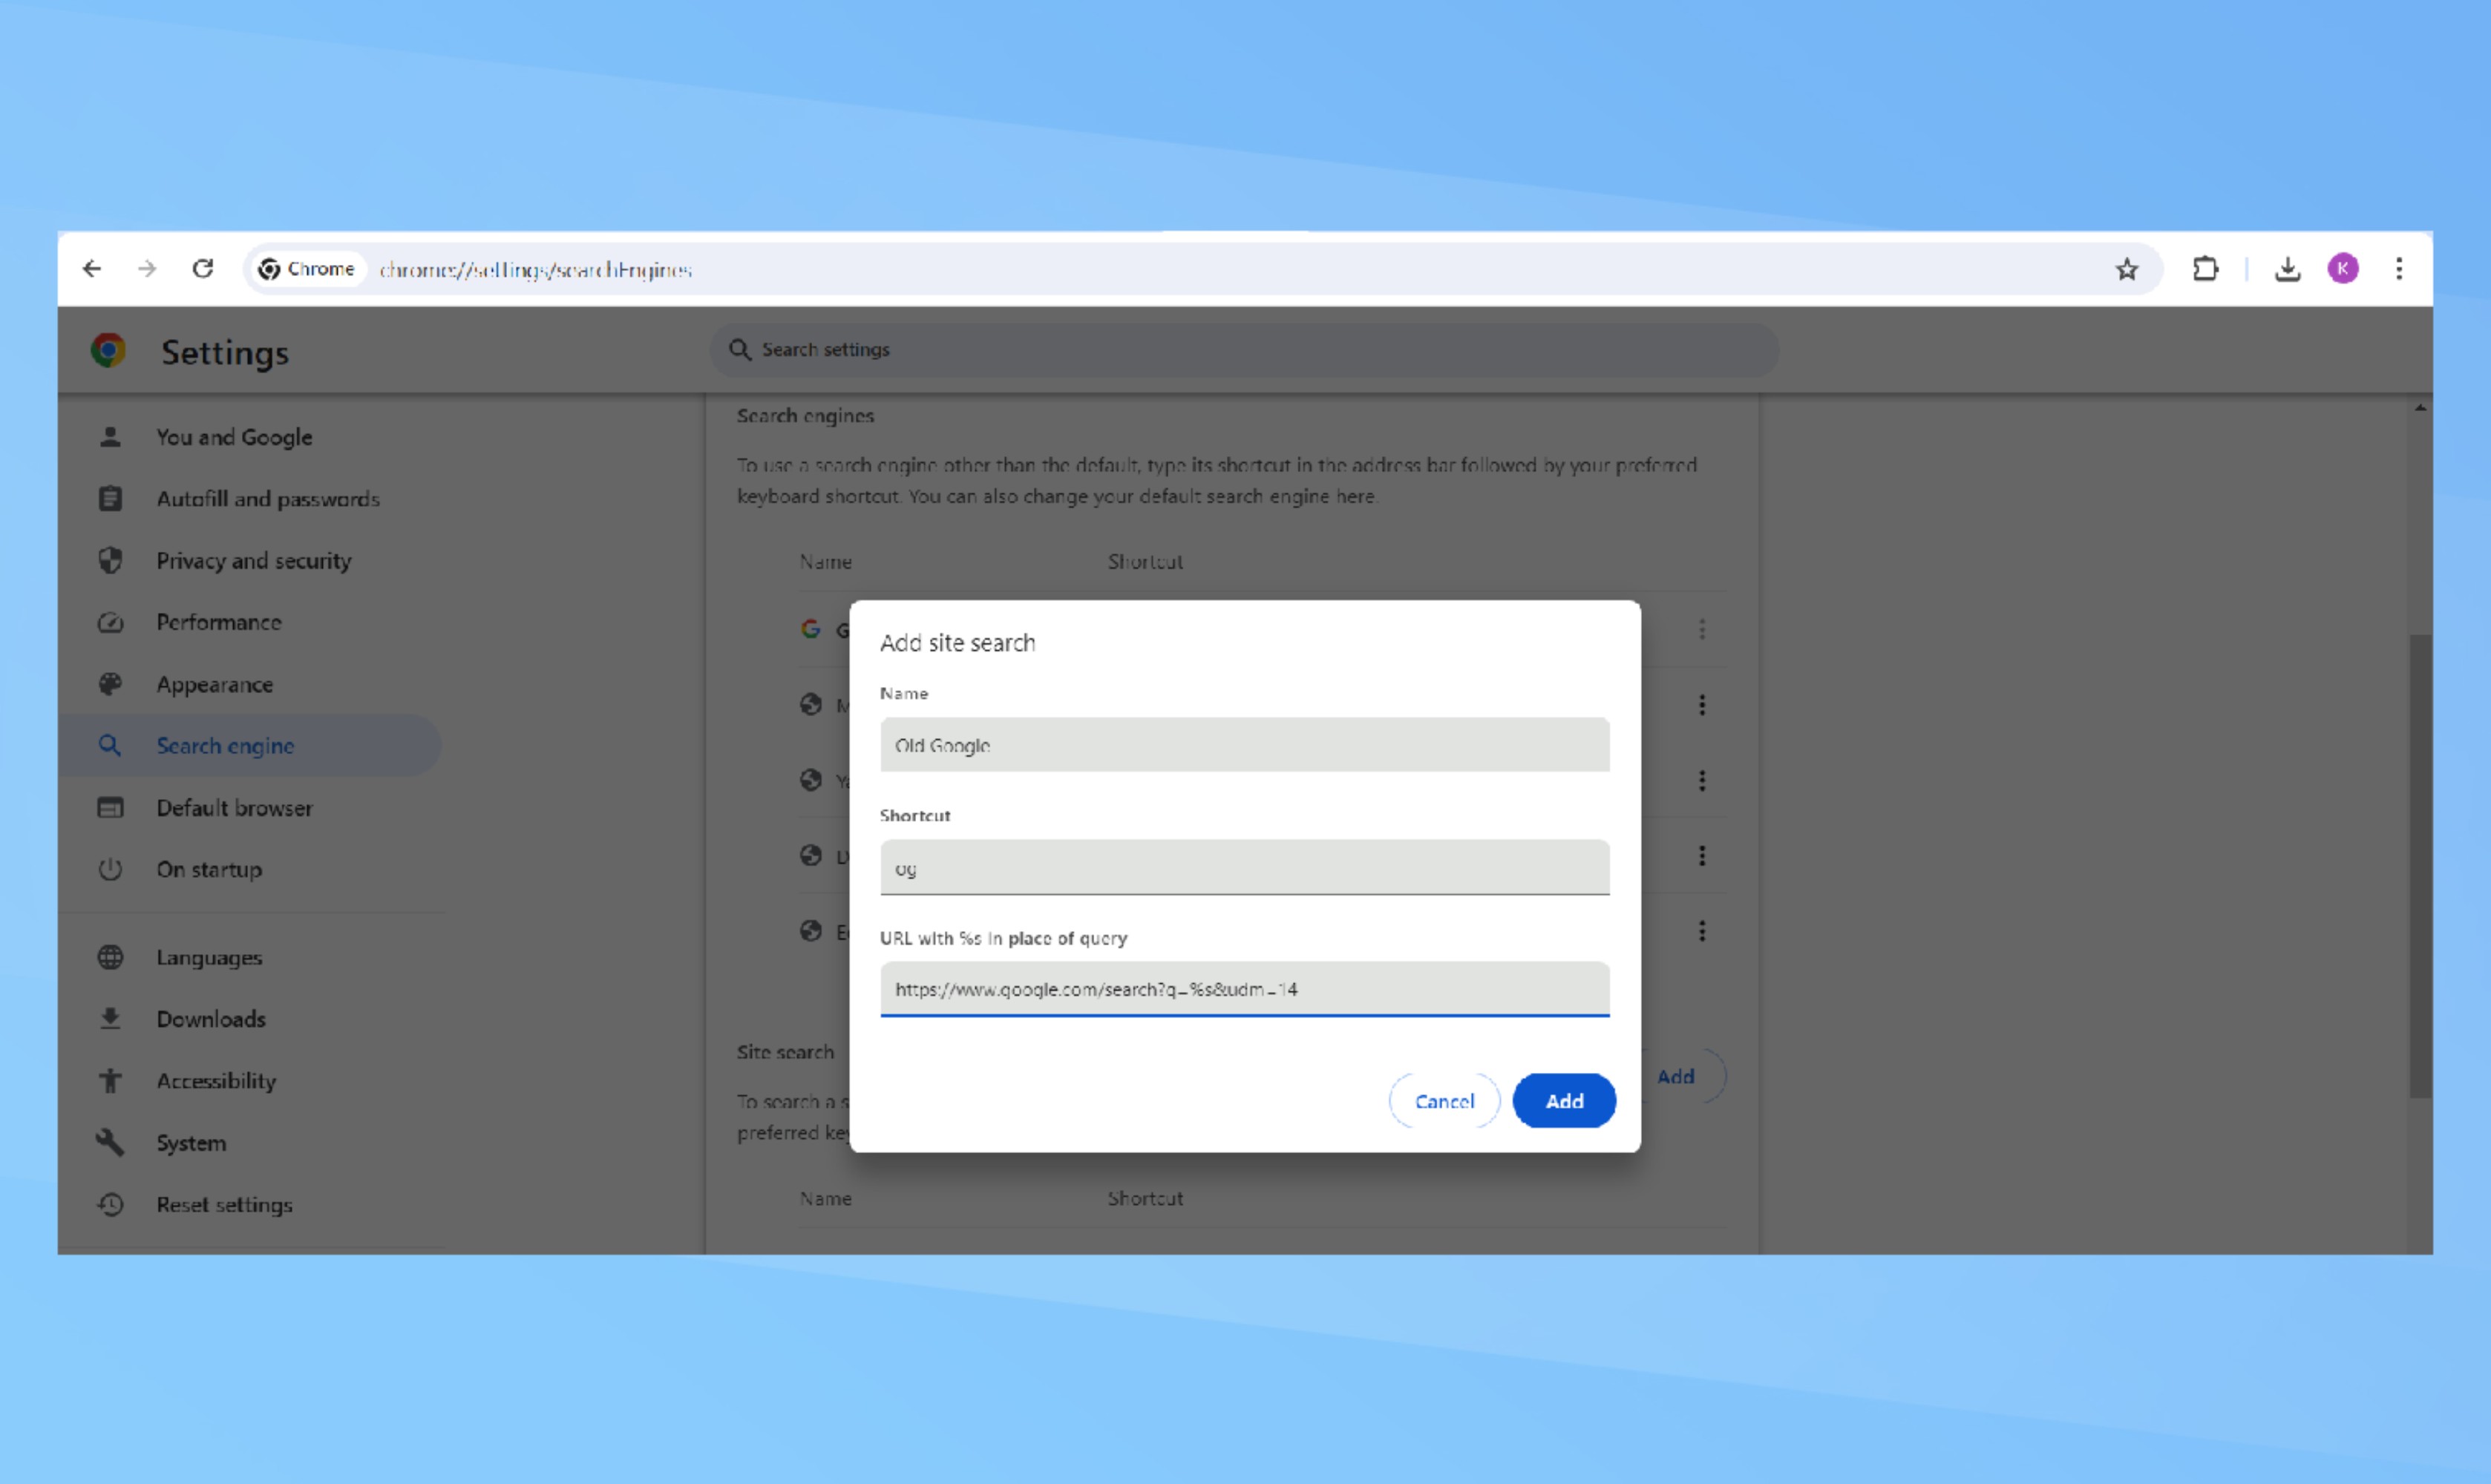Open the three-dot menu beside the last engine entry
Viewport: 2491px width, 1484px height.
(1702, 931)
